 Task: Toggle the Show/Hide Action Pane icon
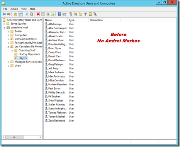tap(64, 14)
